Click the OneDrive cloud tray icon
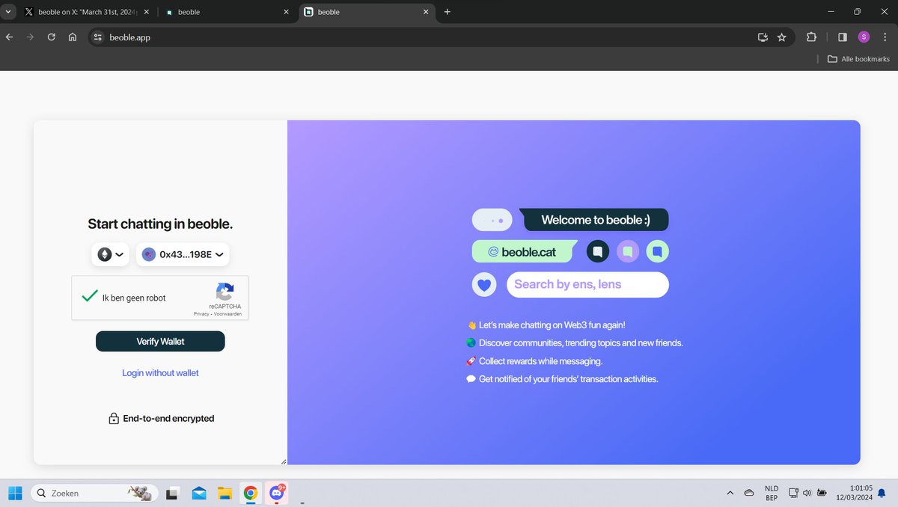 pos(749,493)
